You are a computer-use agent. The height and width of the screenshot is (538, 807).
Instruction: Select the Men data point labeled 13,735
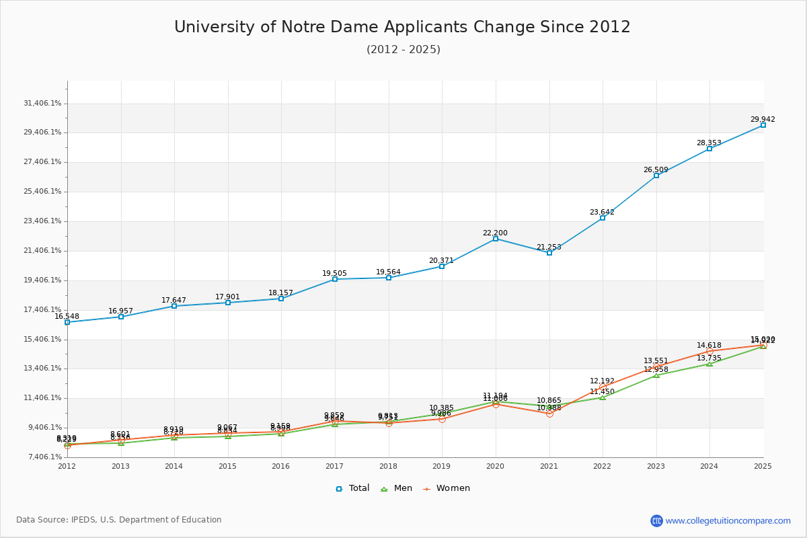pos(709,364)
